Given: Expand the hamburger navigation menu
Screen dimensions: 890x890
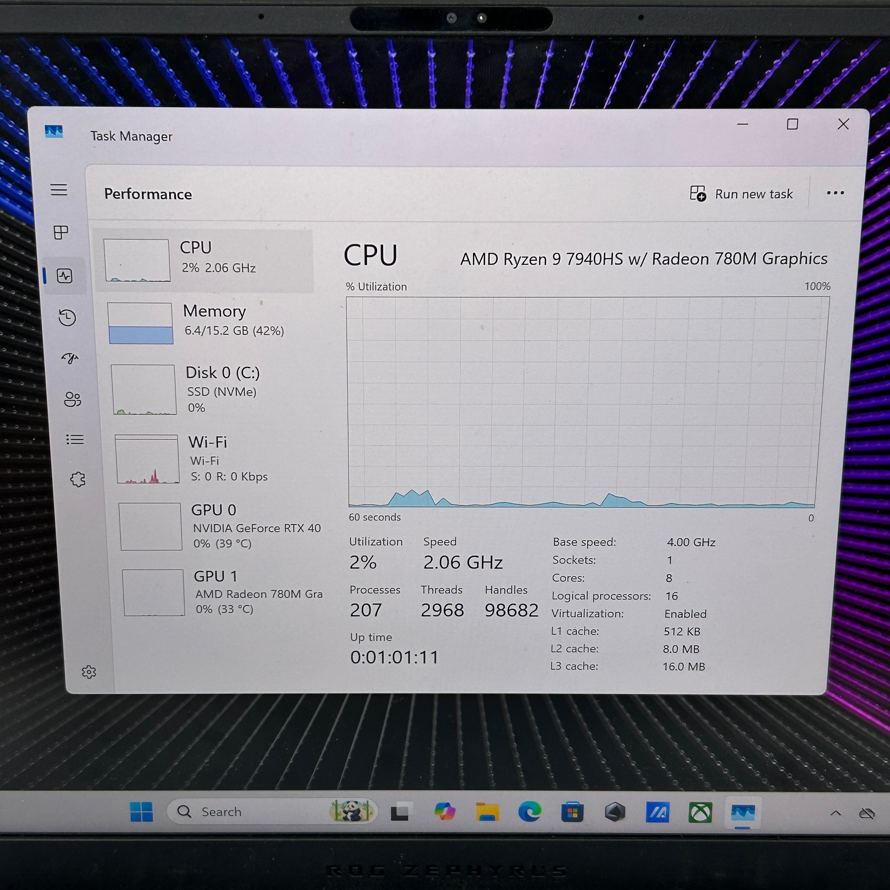Looking at the screenshot, I should pyautogui.click(x=59, y=190).
